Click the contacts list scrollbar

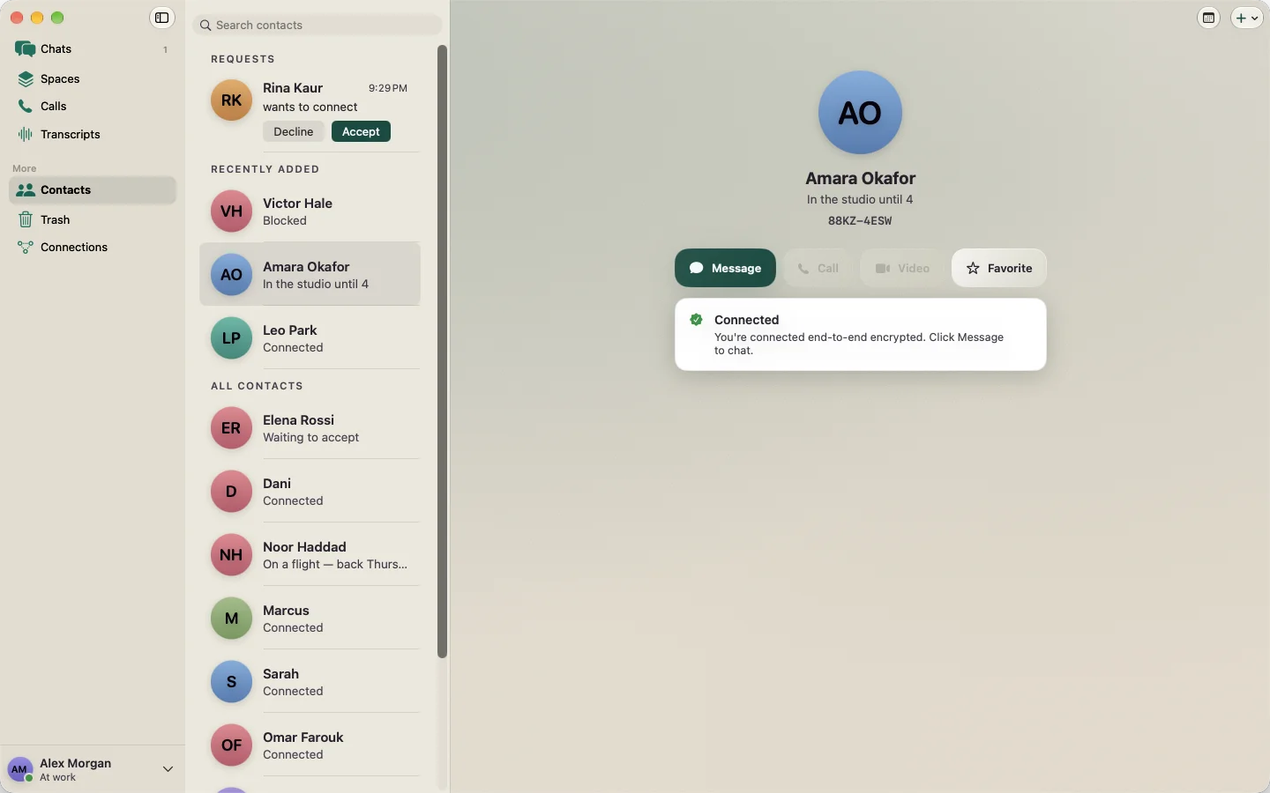click(x=443, y=352)
